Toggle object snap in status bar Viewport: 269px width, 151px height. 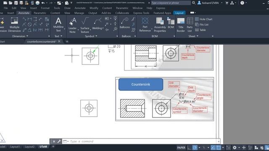(x=219, y=148)
